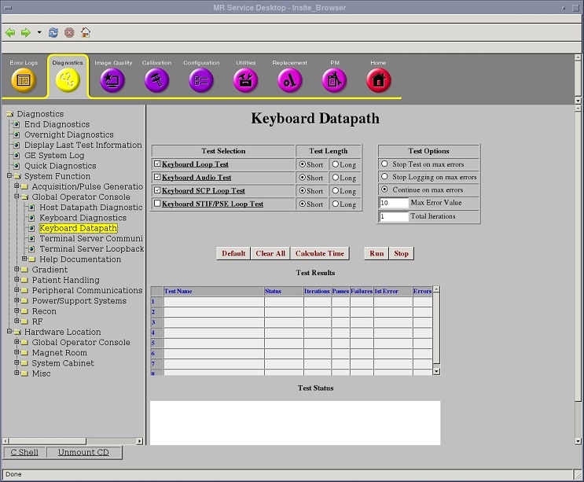Open the PM icon
Image resolution: width=584 pixels, height=482 pixels.
tap(334, 79)
